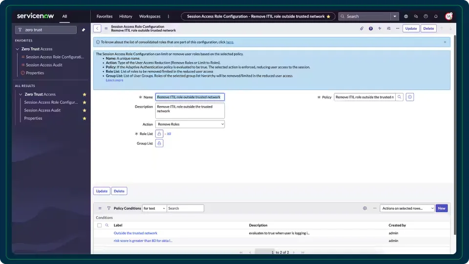This screenshot has height=264, width=469.
Task: Click star beside Session Access Role Configur...
Action: [85, 102]
